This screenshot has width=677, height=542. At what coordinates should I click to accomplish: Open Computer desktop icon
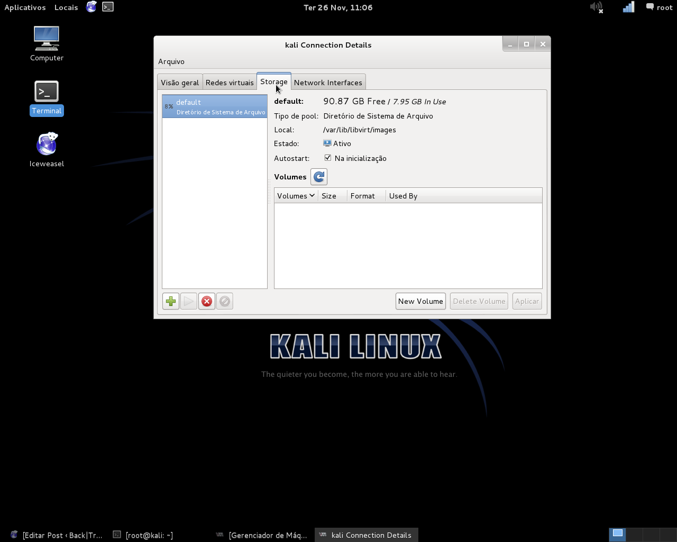click(47, 44)
